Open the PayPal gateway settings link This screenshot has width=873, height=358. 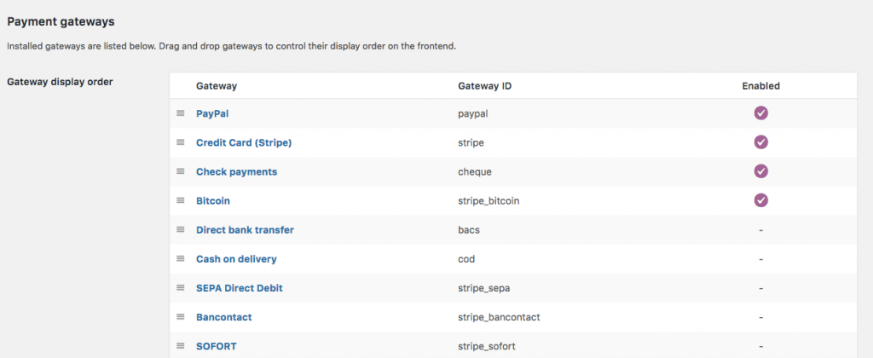coord(212,113)
